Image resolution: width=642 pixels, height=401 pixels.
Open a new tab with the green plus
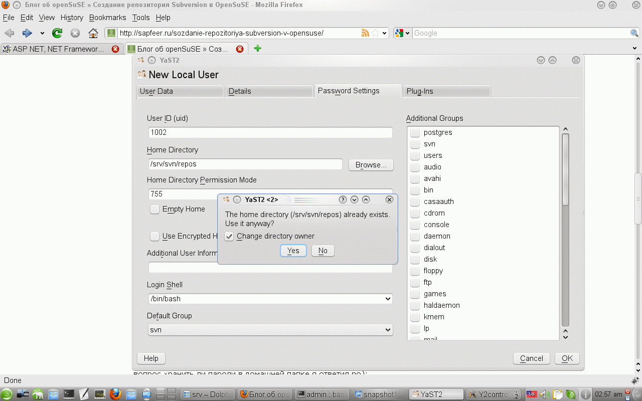257,49
